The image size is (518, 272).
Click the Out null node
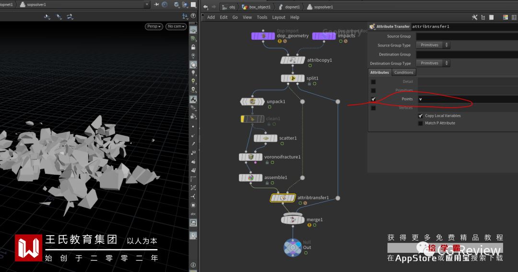tap(293, 247)
